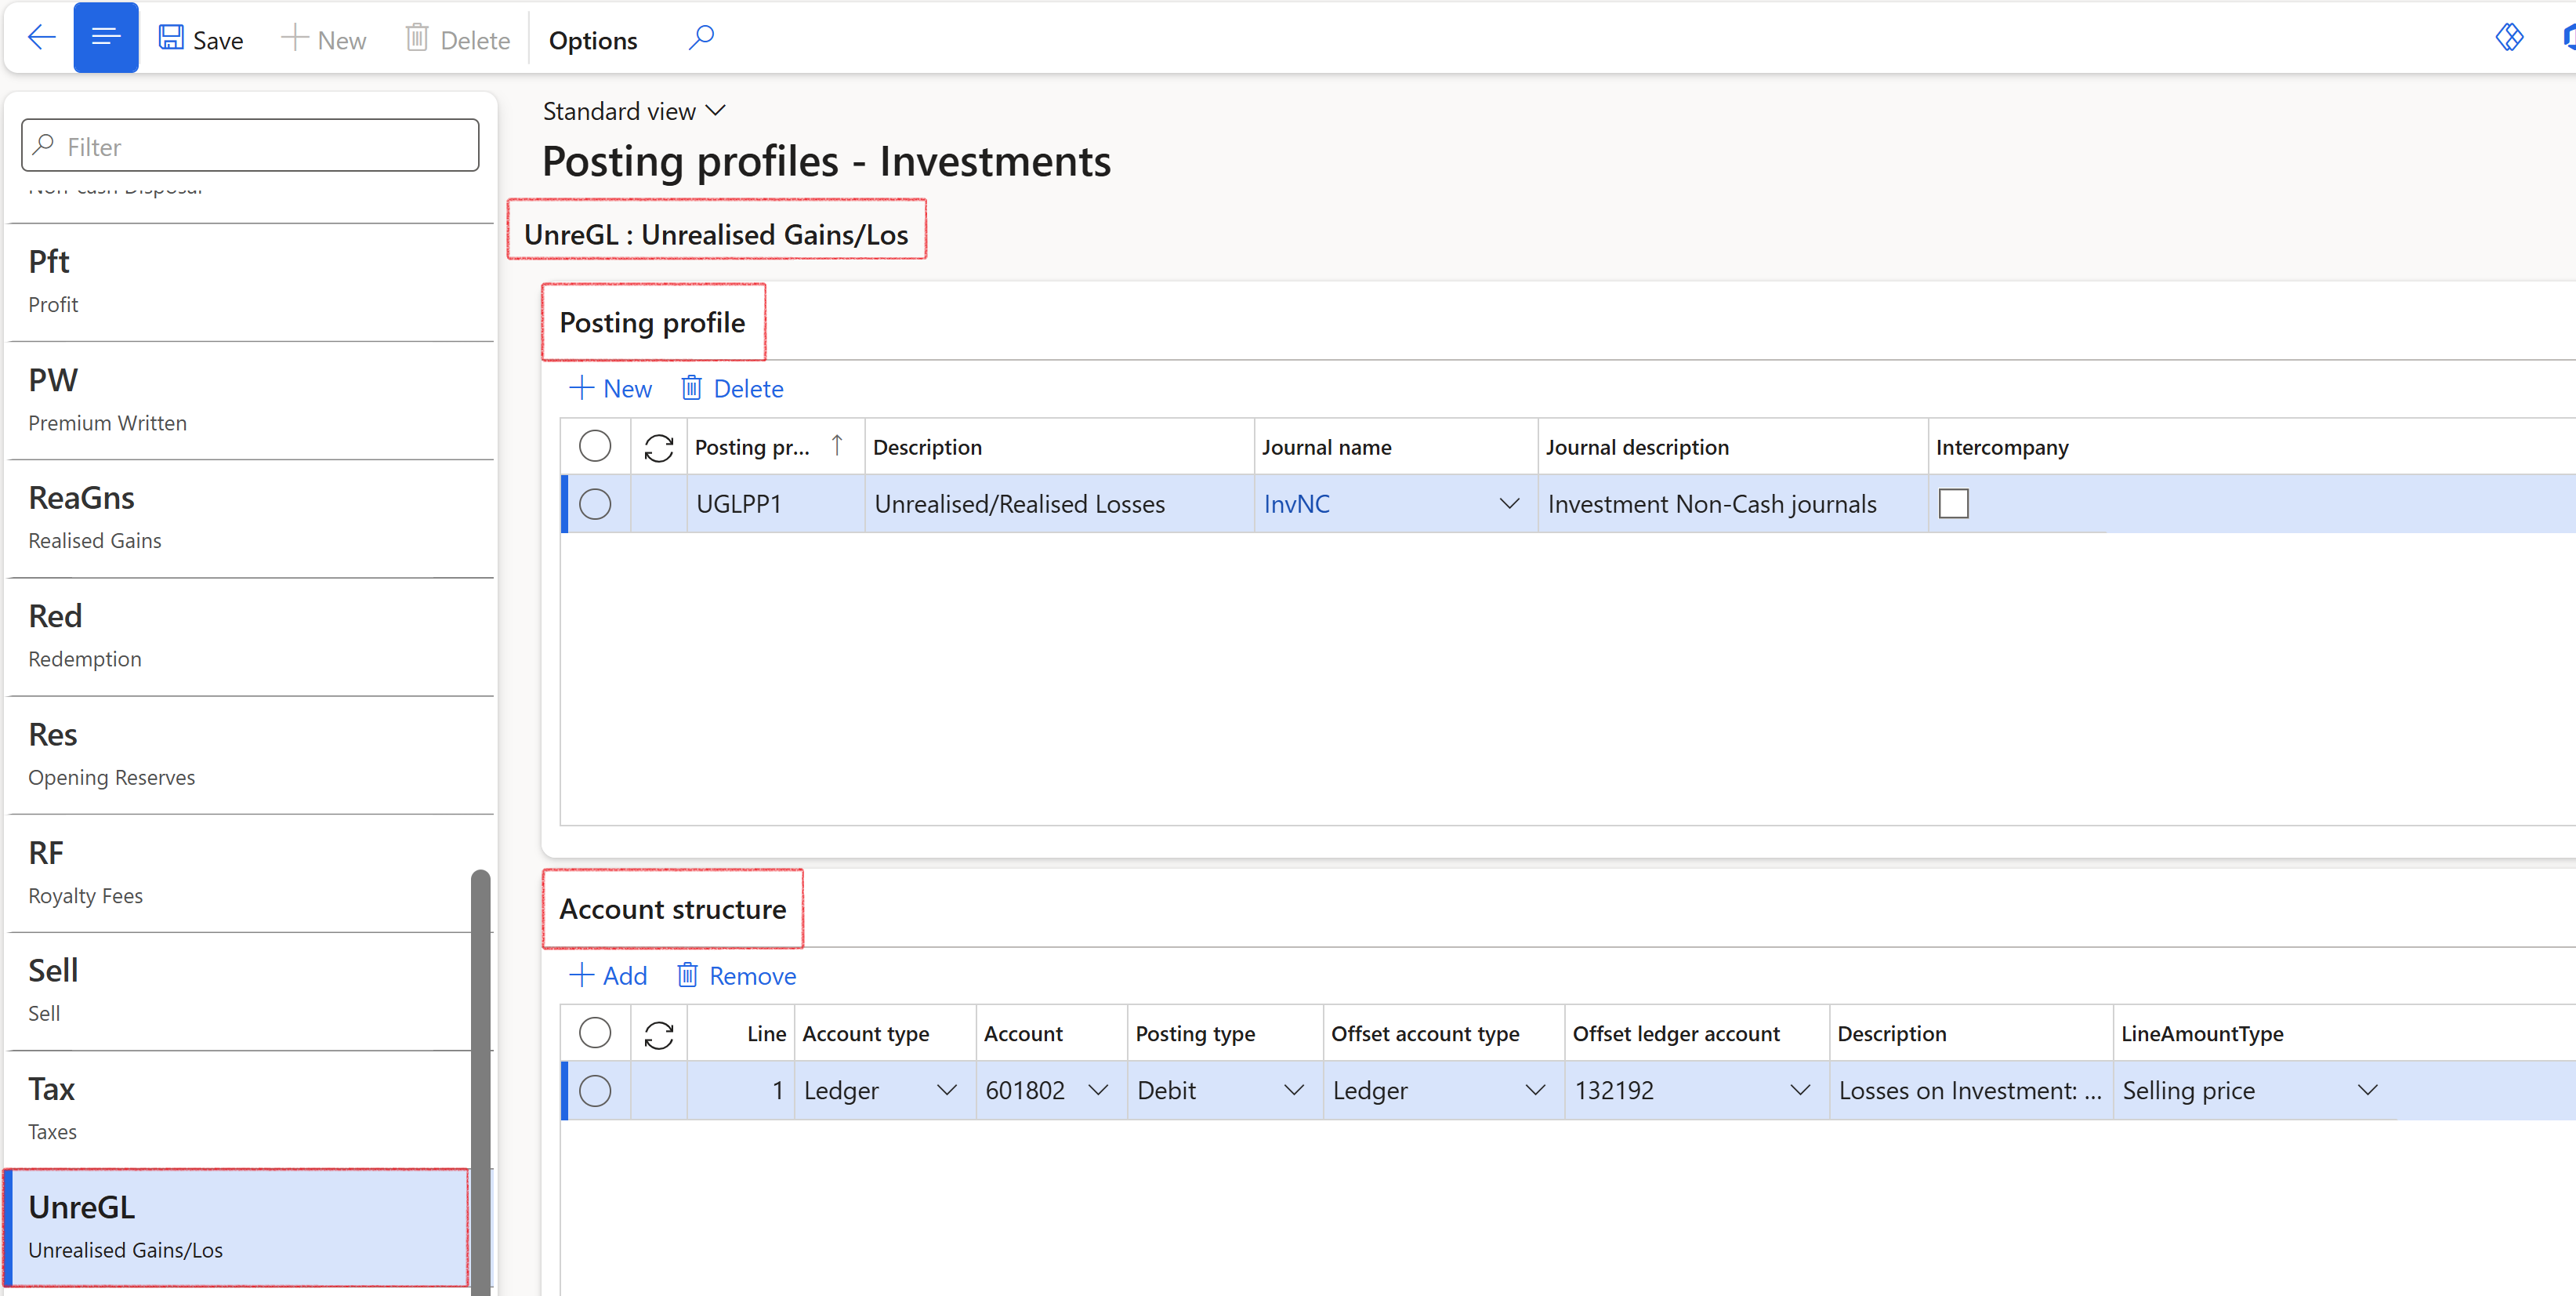Select the line 1 row radio button
This screenshot has width=2576, height=1296.
(595, 1090)
